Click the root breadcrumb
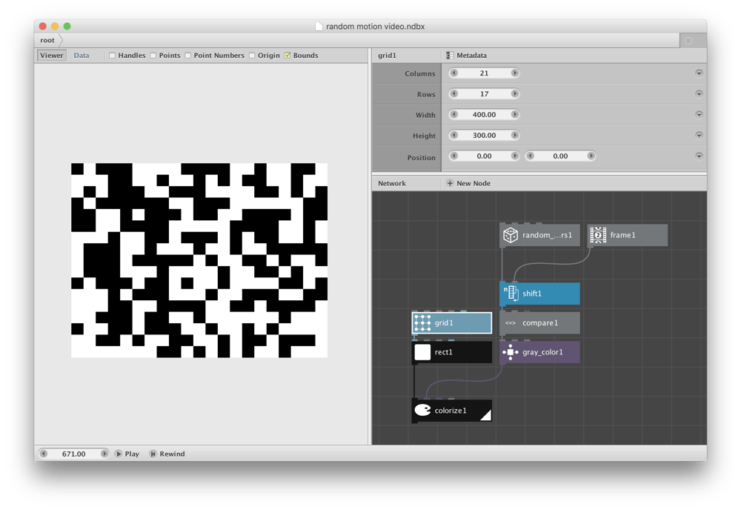This screenshot has width=741, height=510. coord(47,40)
